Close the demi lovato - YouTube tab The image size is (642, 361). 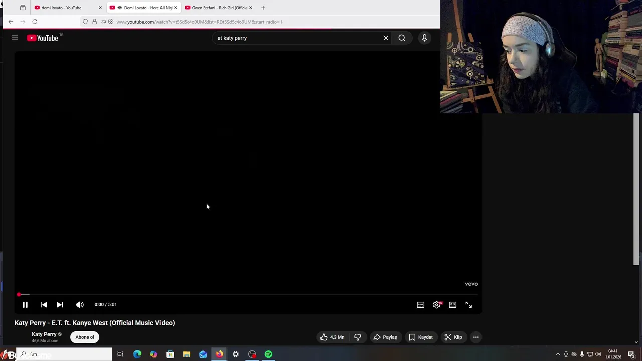tap(100, 8)
